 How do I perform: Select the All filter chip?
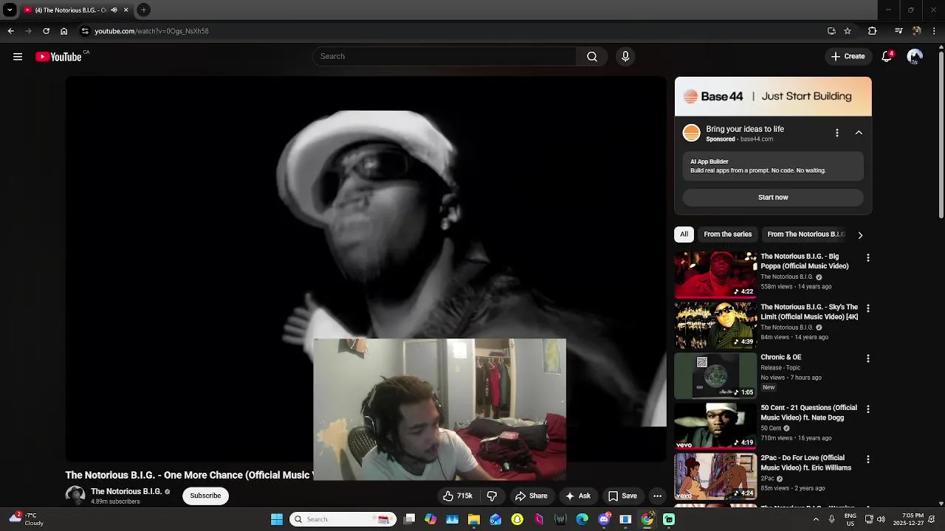tap(684, 235)
